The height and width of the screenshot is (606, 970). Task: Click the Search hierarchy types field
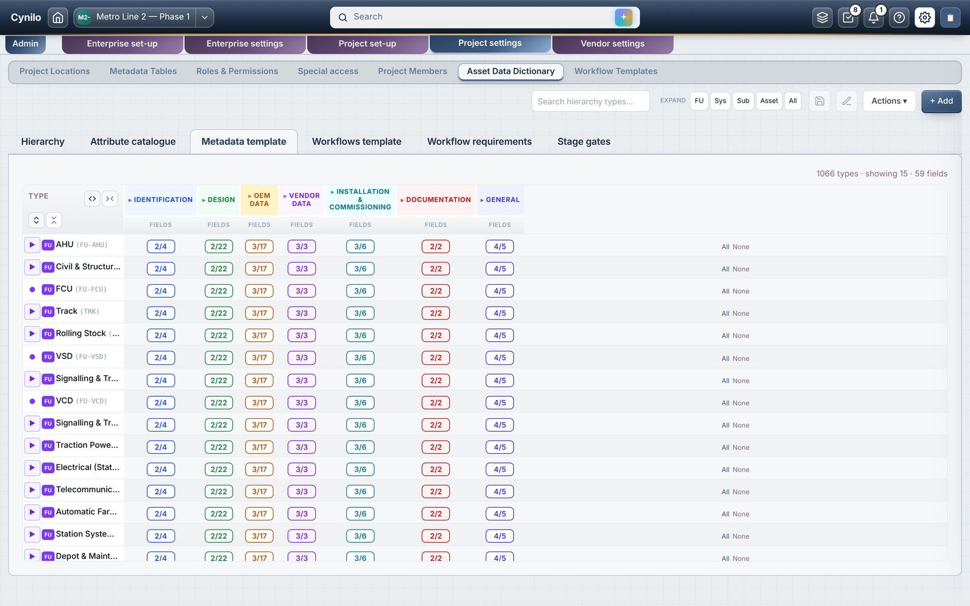590,101
